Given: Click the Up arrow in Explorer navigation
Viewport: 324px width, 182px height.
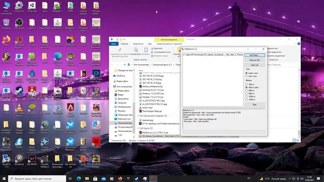Looking at the screenshot, I should click(125, 65).
